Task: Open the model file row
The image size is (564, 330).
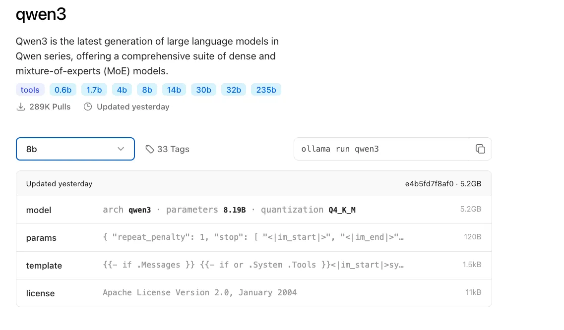Action: (x=253, y=210)
